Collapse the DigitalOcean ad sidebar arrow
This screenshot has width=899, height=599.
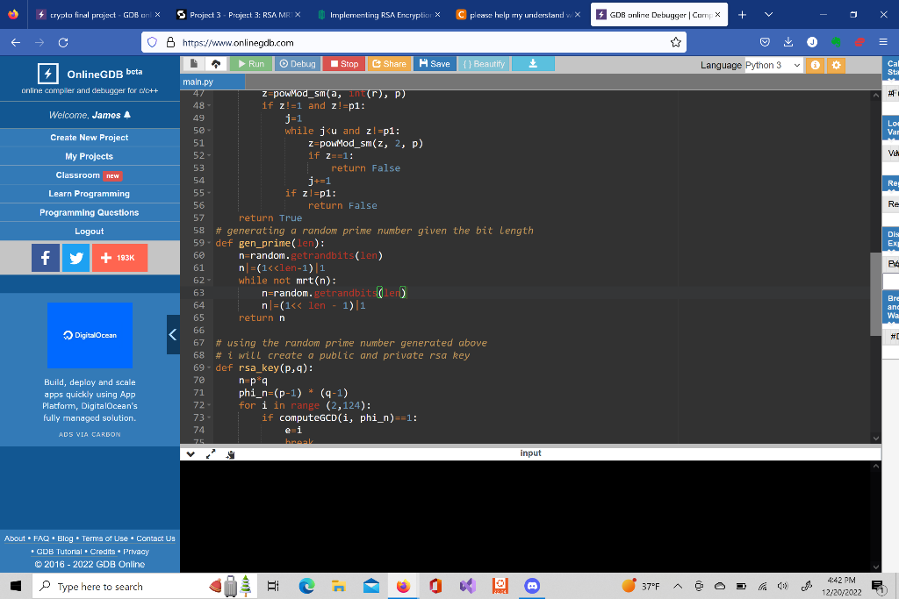pos(172,334)
